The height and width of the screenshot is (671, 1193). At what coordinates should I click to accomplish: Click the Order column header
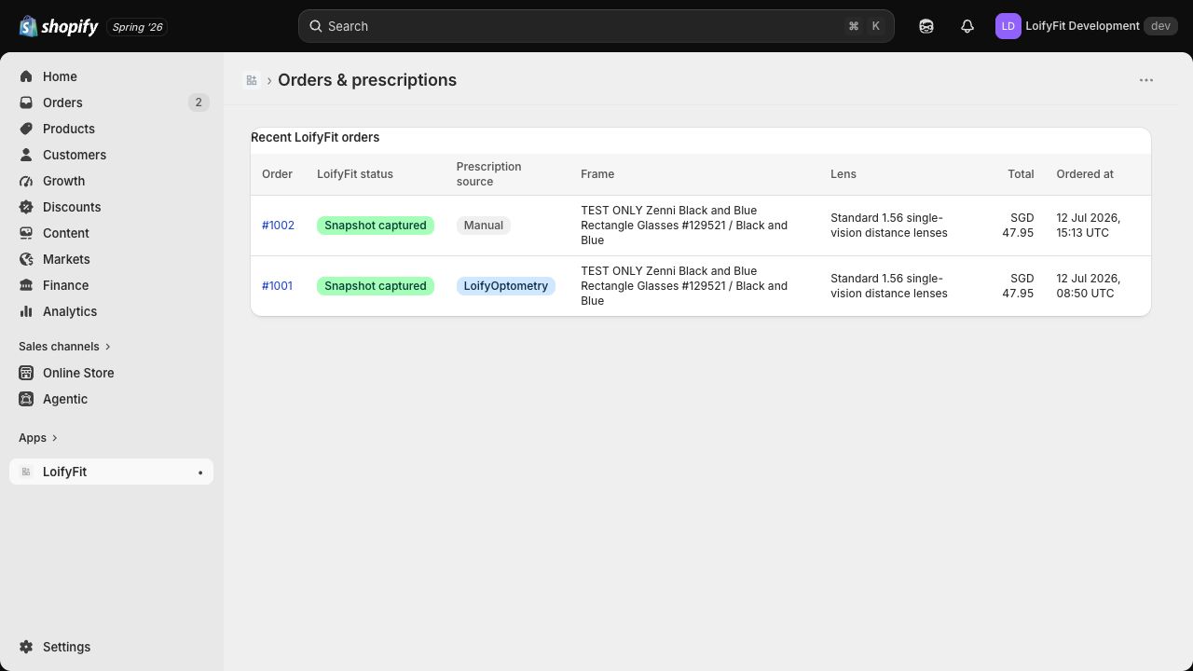277,174
